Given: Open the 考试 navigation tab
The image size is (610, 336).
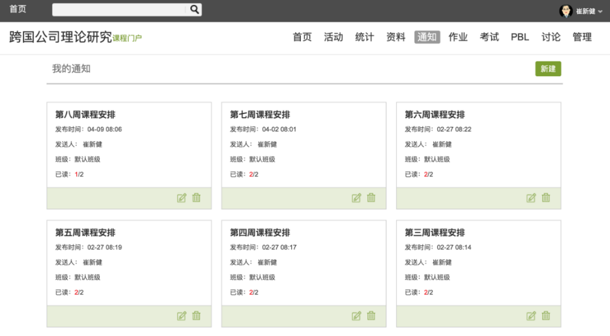Looking at the screenshot, I should pos(490,37).
